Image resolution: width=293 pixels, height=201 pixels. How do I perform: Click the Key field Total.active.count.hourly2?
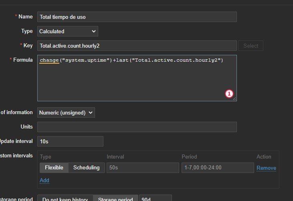tap(137, 46)
